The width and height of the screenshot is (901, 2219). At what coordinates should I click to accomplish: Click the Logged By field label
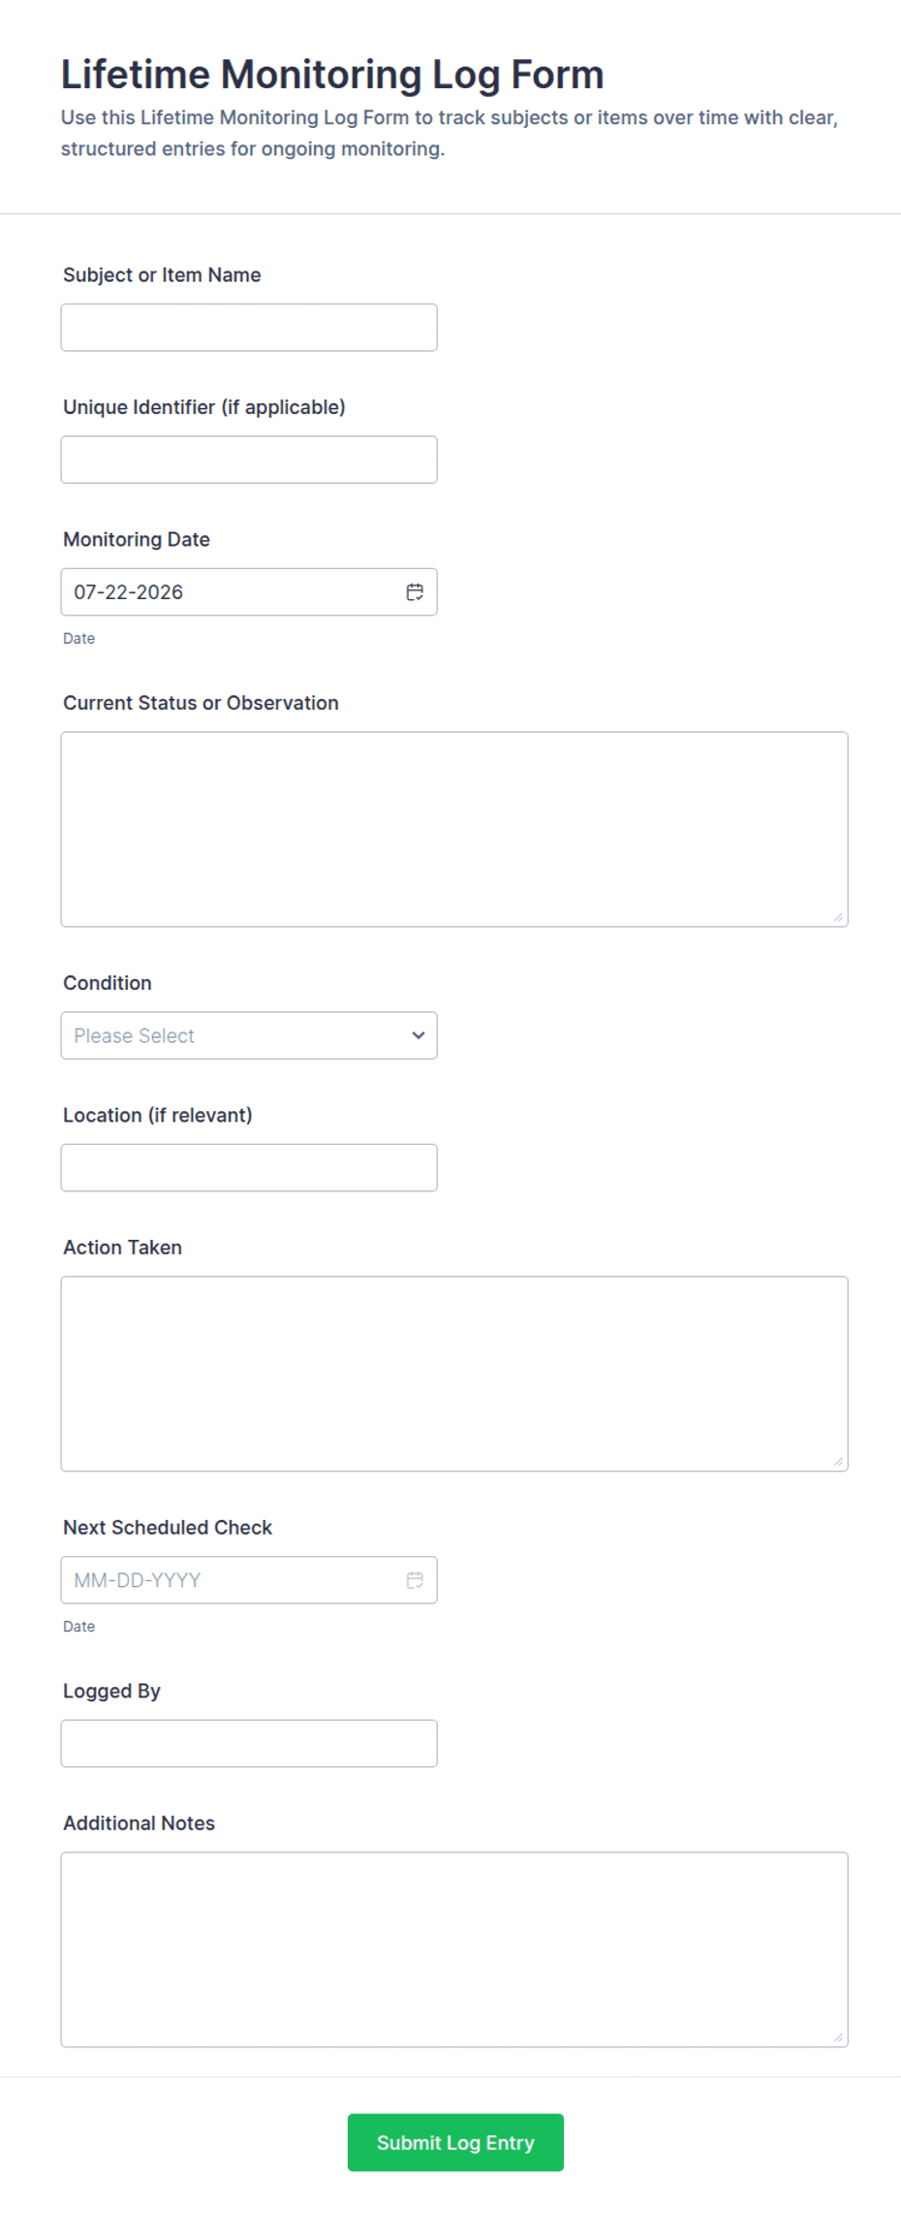tap(111, 1691)
